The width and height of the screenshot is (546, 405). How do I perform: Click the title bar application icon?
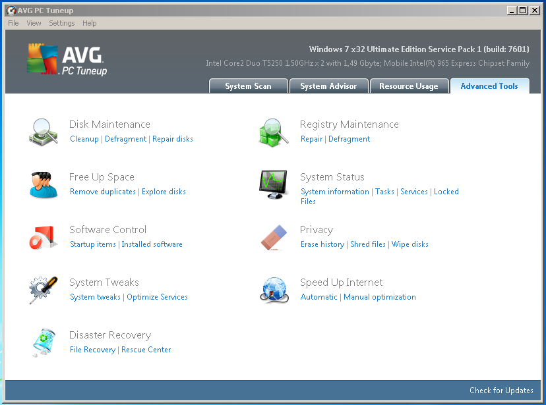point(11,11)
